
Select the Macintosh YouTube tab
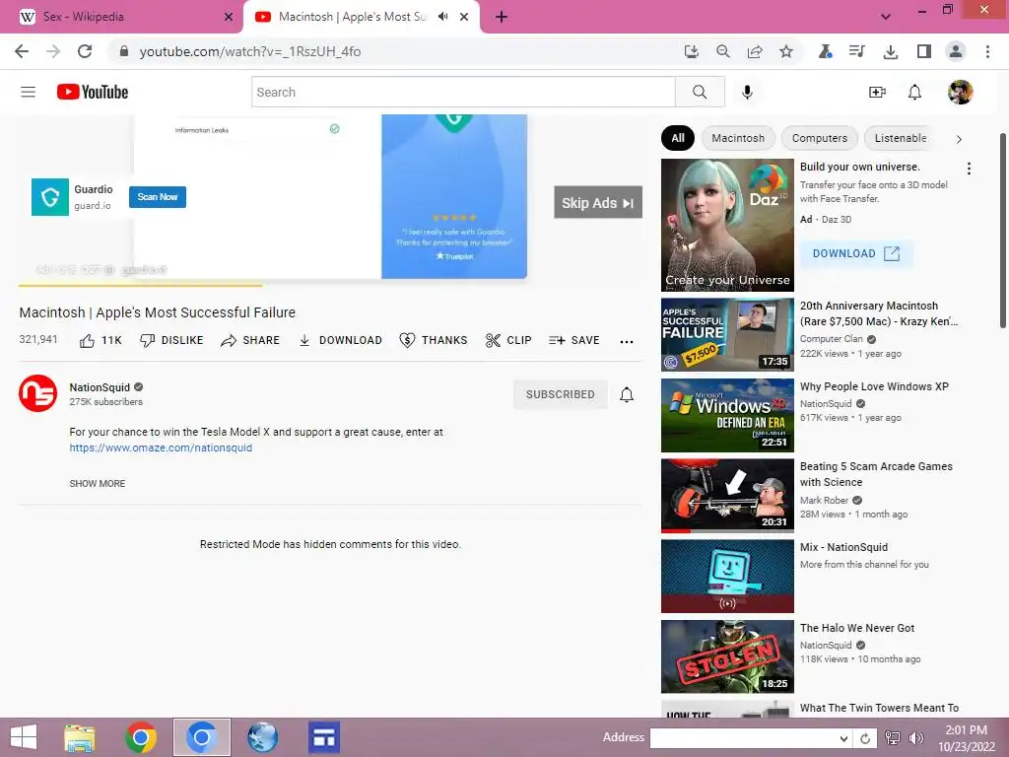click(361, 17)
